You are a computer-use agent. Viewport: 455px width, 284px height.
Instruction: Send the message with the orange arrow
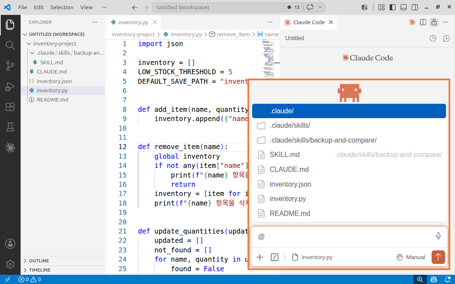[438, 257]
